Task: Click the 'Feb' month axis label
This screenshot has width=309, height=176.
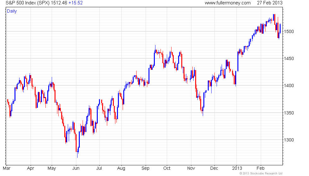Action: 260,168
